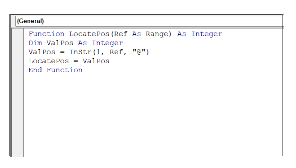Viewport: 296px width, 168px height.
Task: Place cursor on the InStr function call
Action: coord(80,52)
